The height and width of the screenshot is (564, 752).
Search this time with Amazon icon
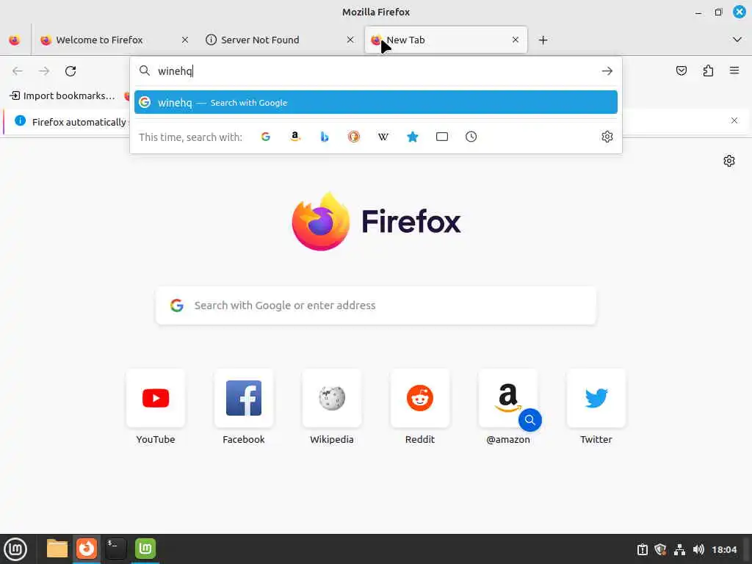click(295, 137)
